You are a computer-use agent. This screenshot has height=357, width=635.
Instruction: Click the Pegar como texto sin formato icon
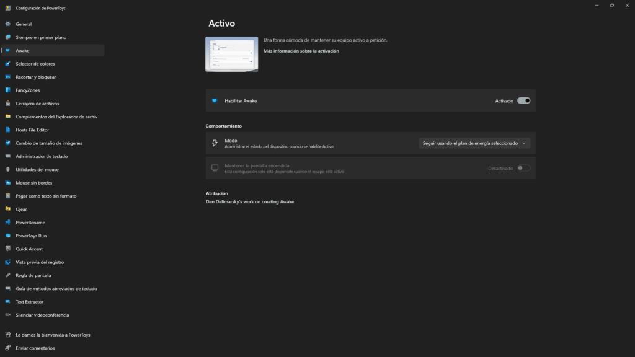point(7,196)
